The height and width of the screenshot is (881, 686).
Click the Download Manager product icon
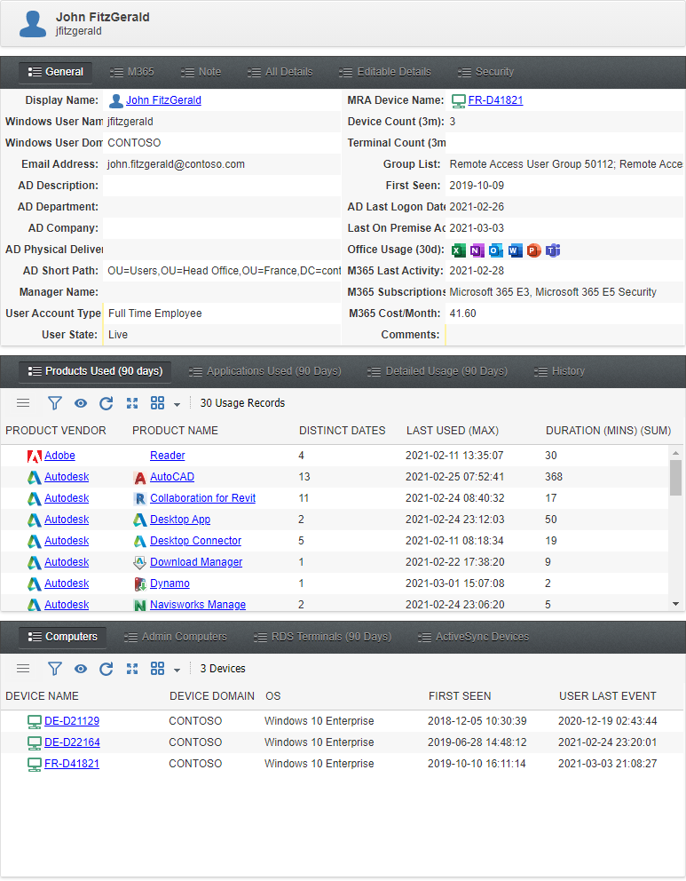(x=140, y=562)
